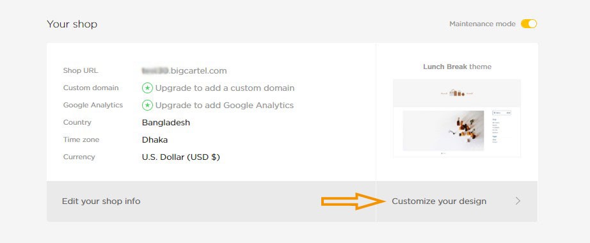Click the Shop URL field label
Screen dimensions: 590x243
tap(81, 71)
